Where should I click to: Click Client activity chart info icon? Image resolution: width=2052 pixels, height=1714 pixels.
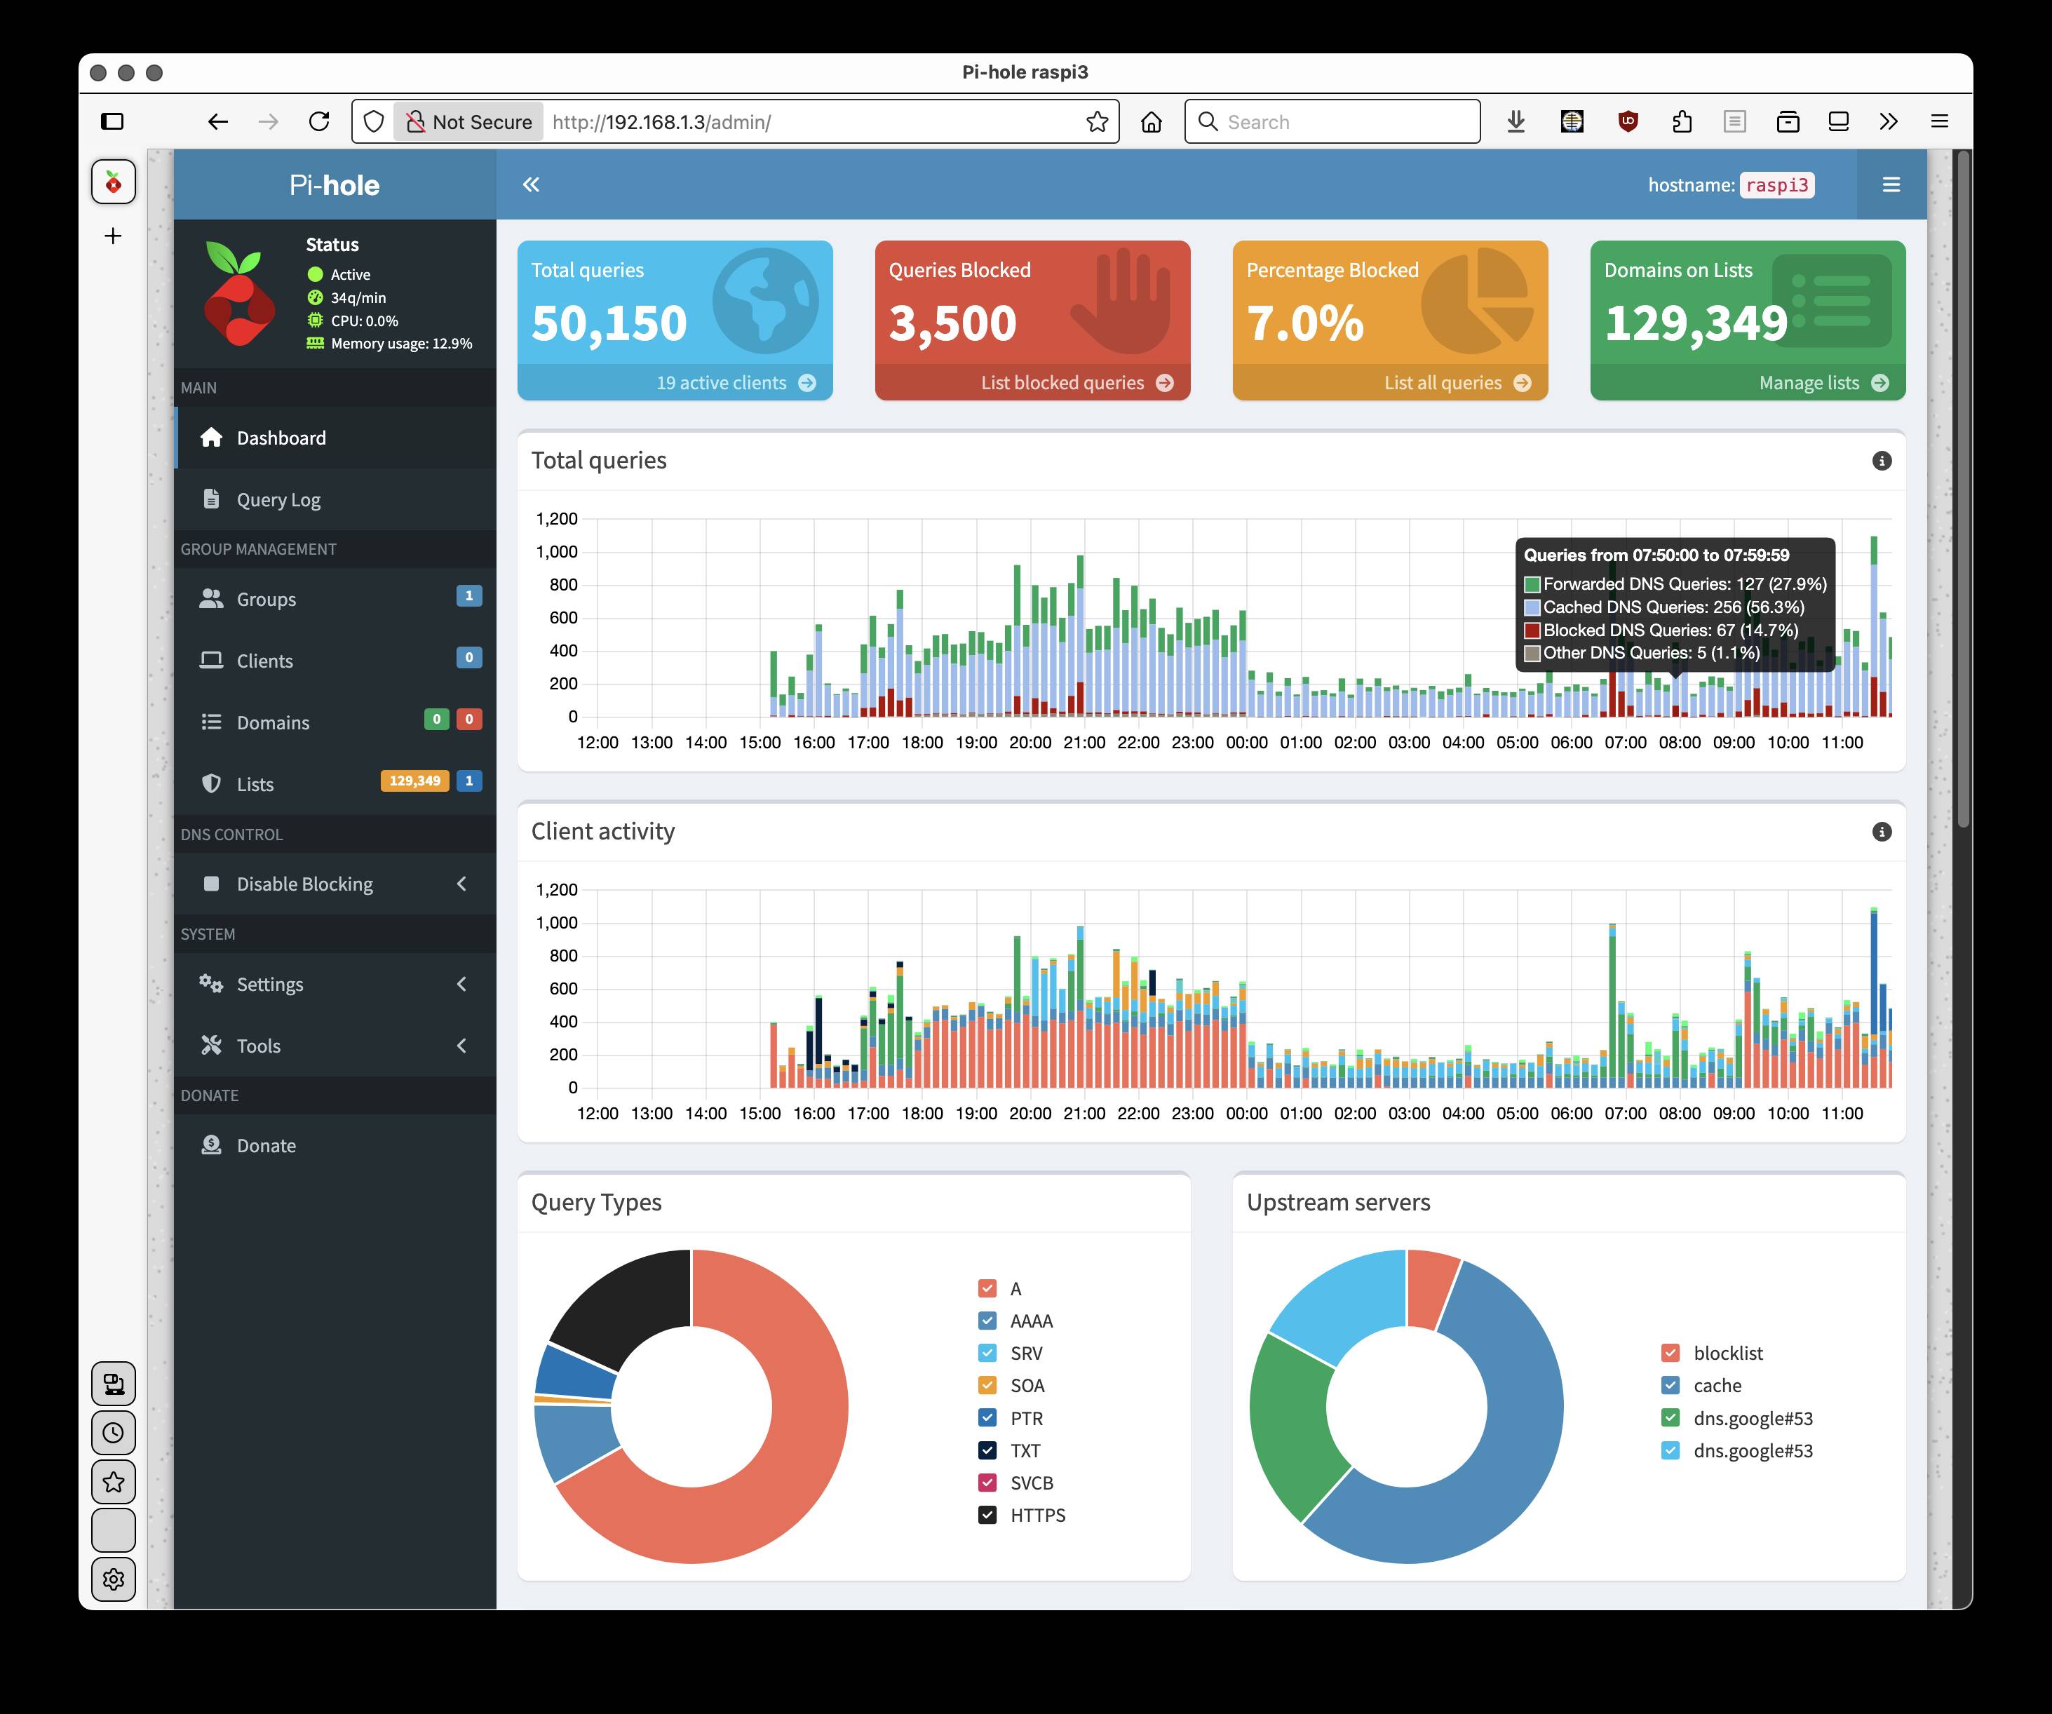tap(1881, 832)
